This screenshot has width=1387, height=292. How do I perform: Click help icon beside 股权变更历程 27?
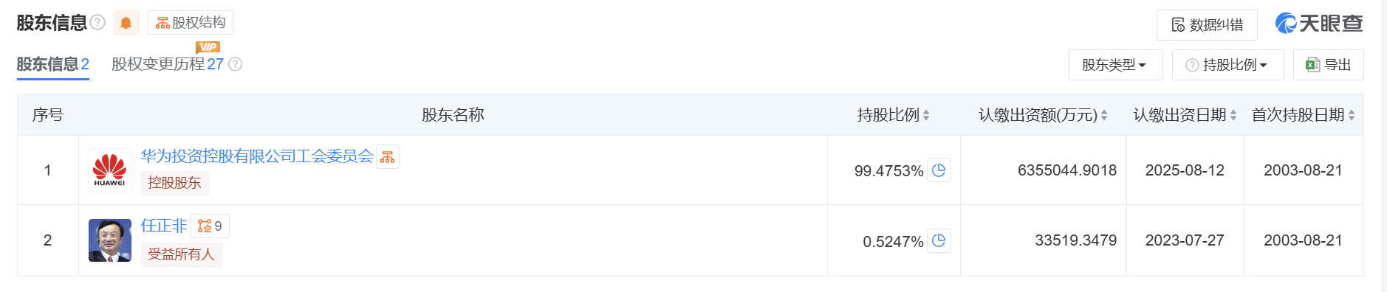[x=236, y=64]
